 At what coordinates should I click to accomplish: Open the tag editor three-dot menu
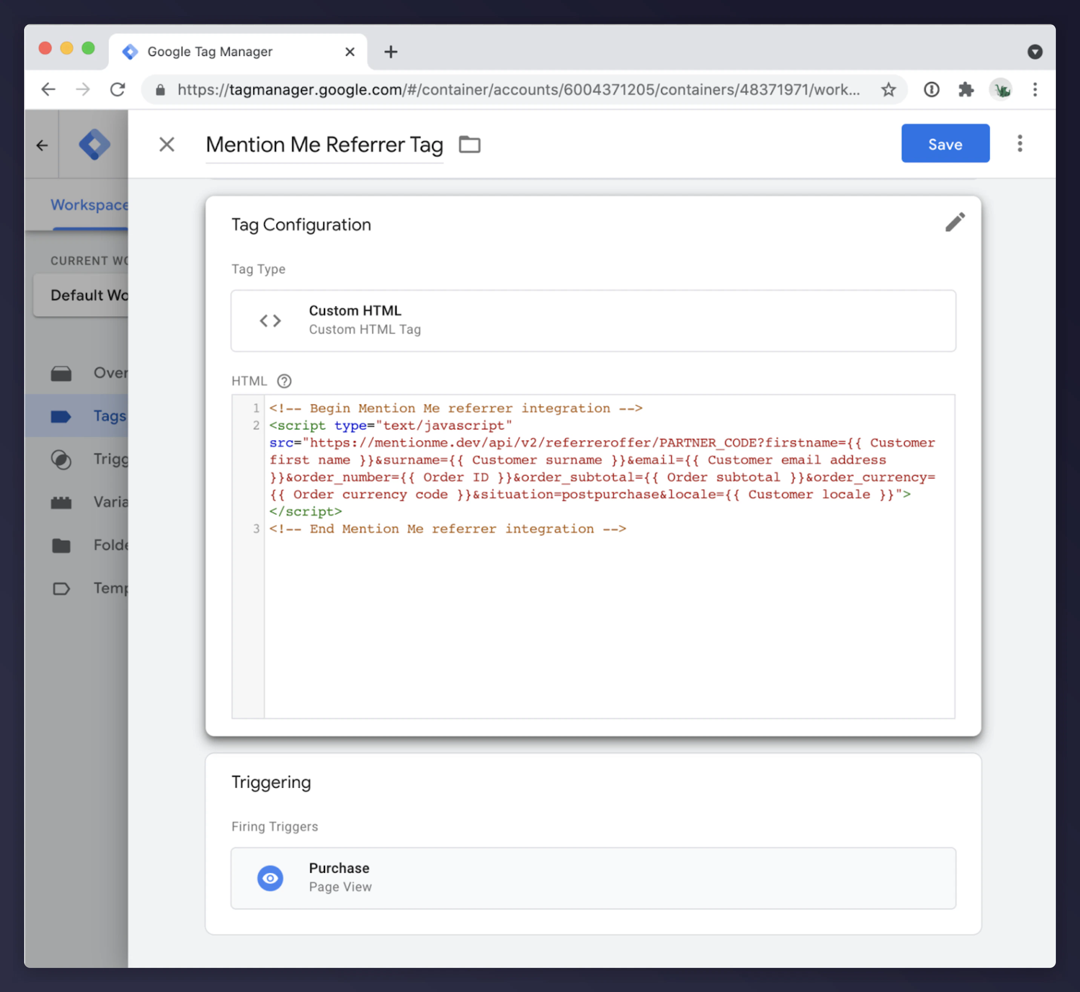1019,143
